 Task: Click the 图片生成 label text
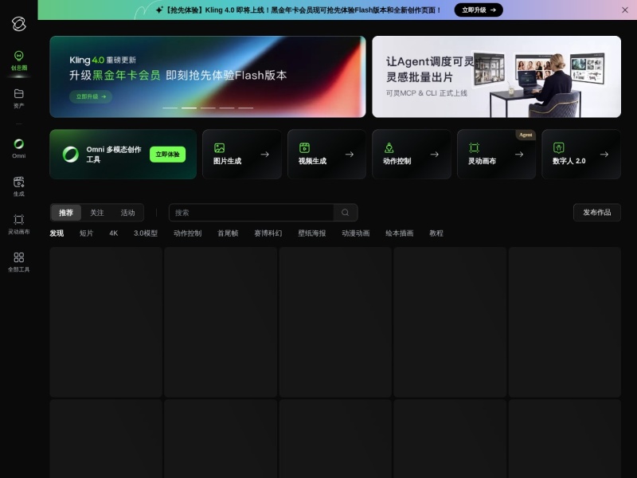tap(227, 161)
